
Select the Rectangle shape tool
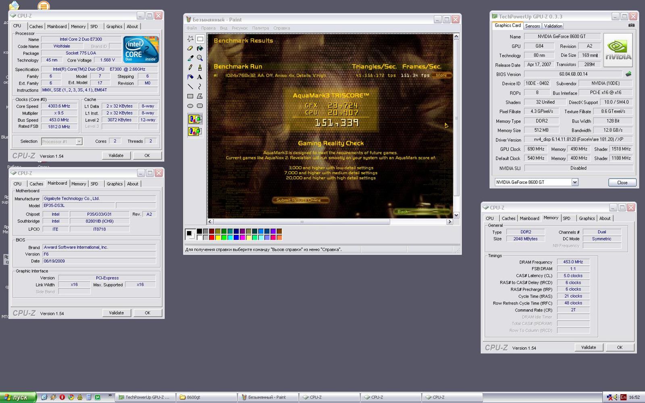pyautogui.click(x=190, y=96)
